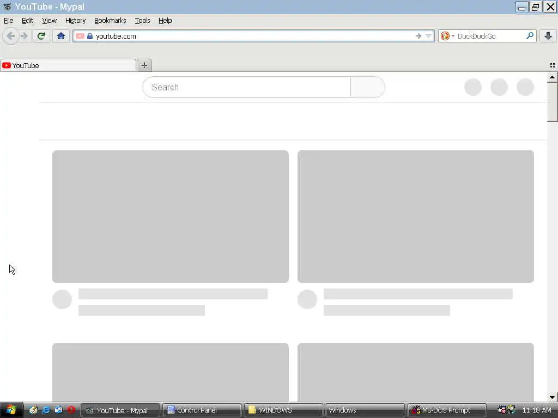Click the YouTube site identity icon in address bar
558x418 pixels.
point(80,36)
